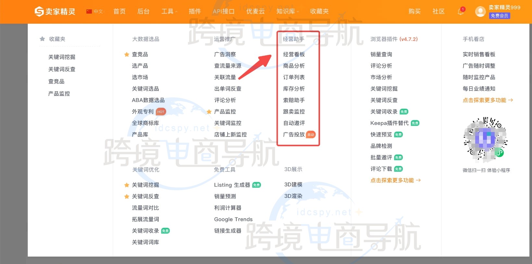Open 跟卖监控 tool
This screenshot has height=264, width=532.
click(294, 112)
